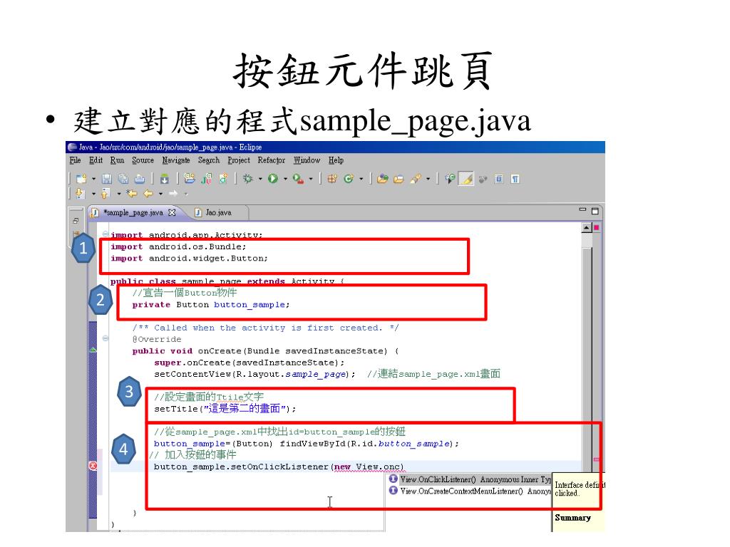Click the green Run button
Image resolution: width=730 pixels, height=547 pixels.
[273, 179]
